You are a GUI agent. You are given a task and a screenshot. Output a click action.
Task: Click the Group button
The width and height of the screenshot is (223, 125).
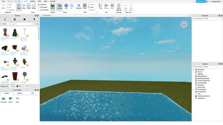[x=91, y=5]
